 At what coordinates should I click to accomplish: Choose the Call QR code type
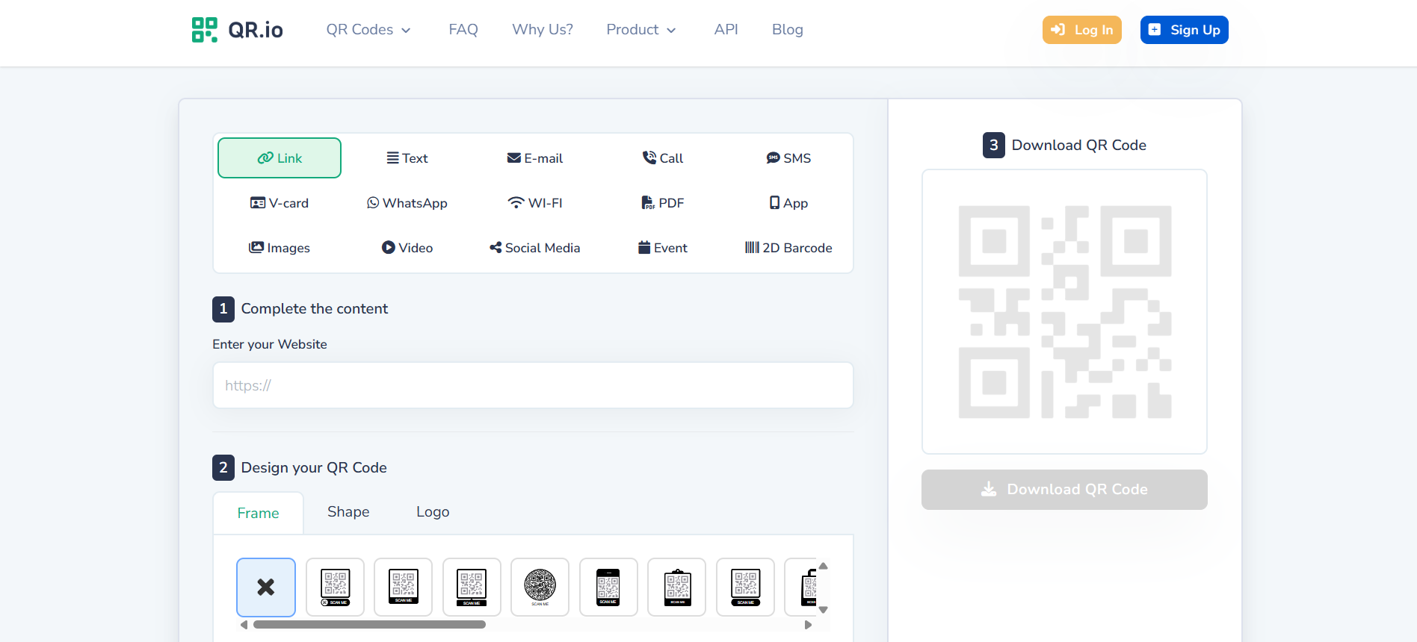pos(663,158)
